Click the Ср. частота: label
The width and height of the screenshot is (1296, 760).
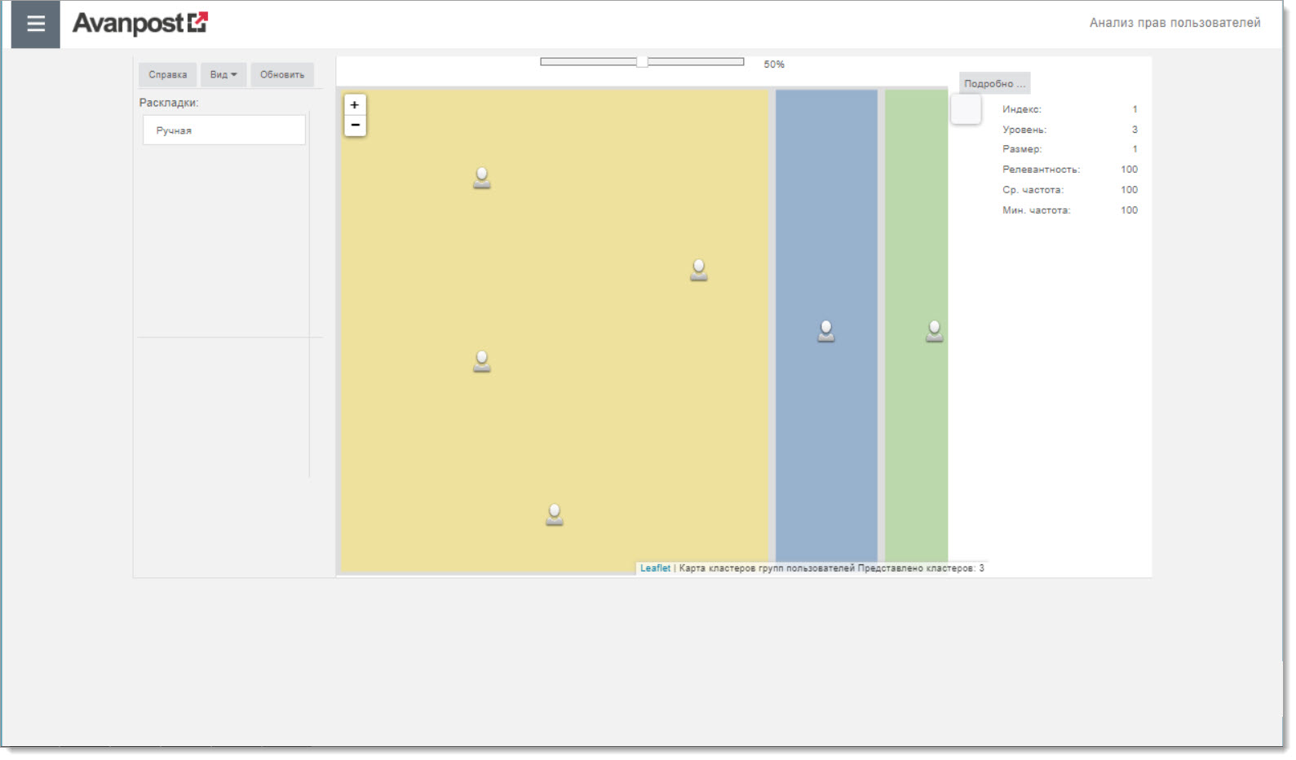point(1033,190)
